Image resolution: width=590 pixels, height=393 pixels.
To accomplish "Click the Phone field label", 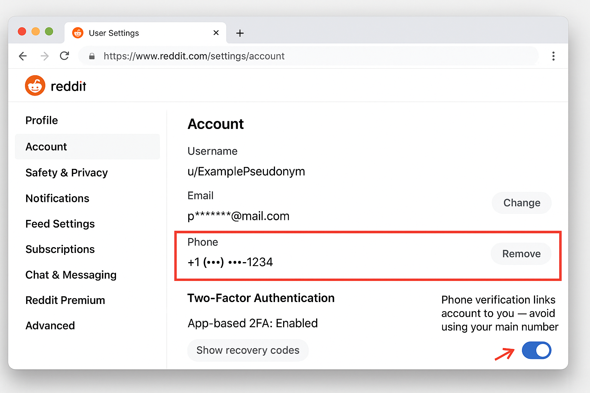I will click(203, 242).
